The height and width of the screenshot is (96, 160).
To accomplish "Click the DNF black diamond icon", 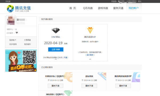I will tap(56, 30).
